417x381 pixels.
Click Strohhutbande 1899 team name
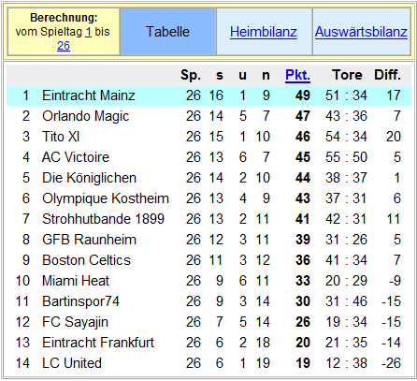[103, 219]
